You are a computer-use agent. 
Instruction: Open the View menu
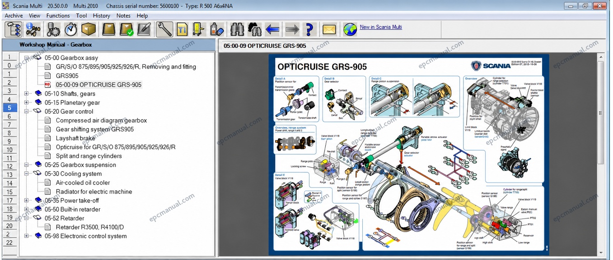pyautogui.click(x=34, y=15)
